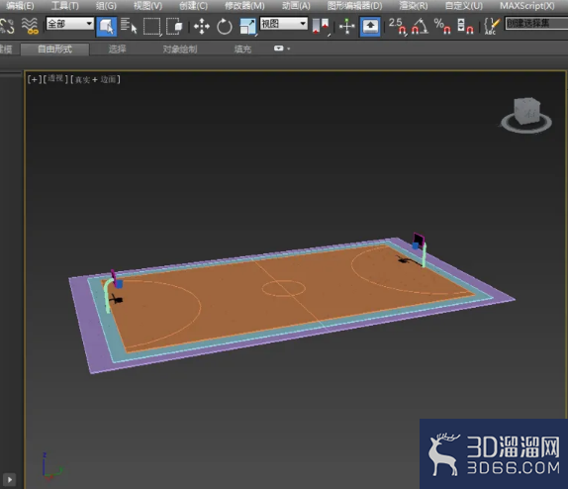This screenshot has width=568, height=489.
Task: Switch to the 选择 ribbon tab
Action: click(x=117, y=49)
